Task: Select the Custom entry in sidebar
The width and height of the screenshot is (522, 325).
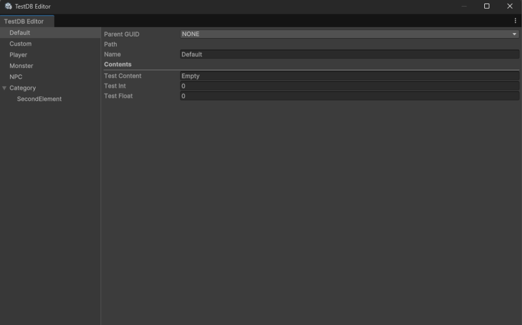Action: [x=20, y=44]
